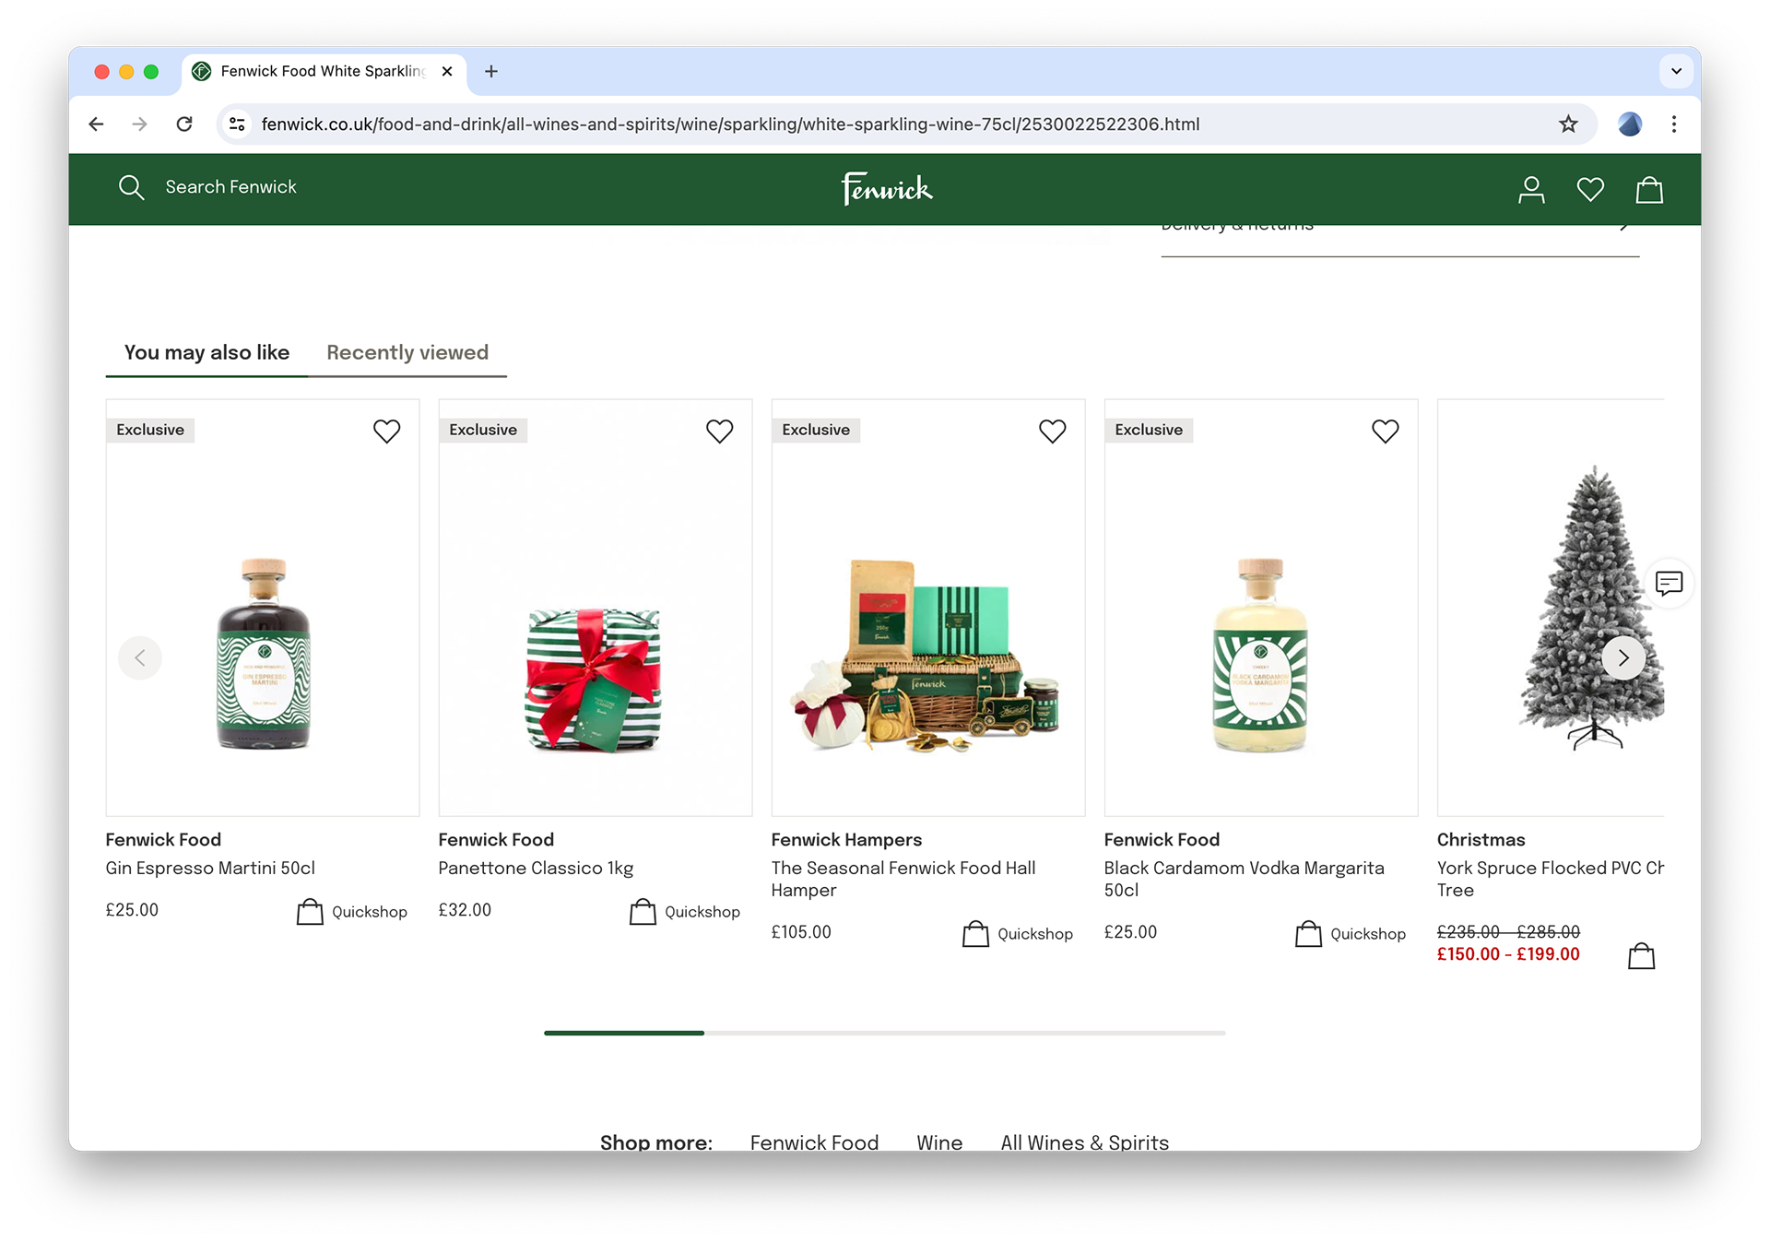The height and width of the screenshot is (1242, 1770).
Task: Bookmark this page with star icon
Action: pyautogui.click(x=1568, y=124)
